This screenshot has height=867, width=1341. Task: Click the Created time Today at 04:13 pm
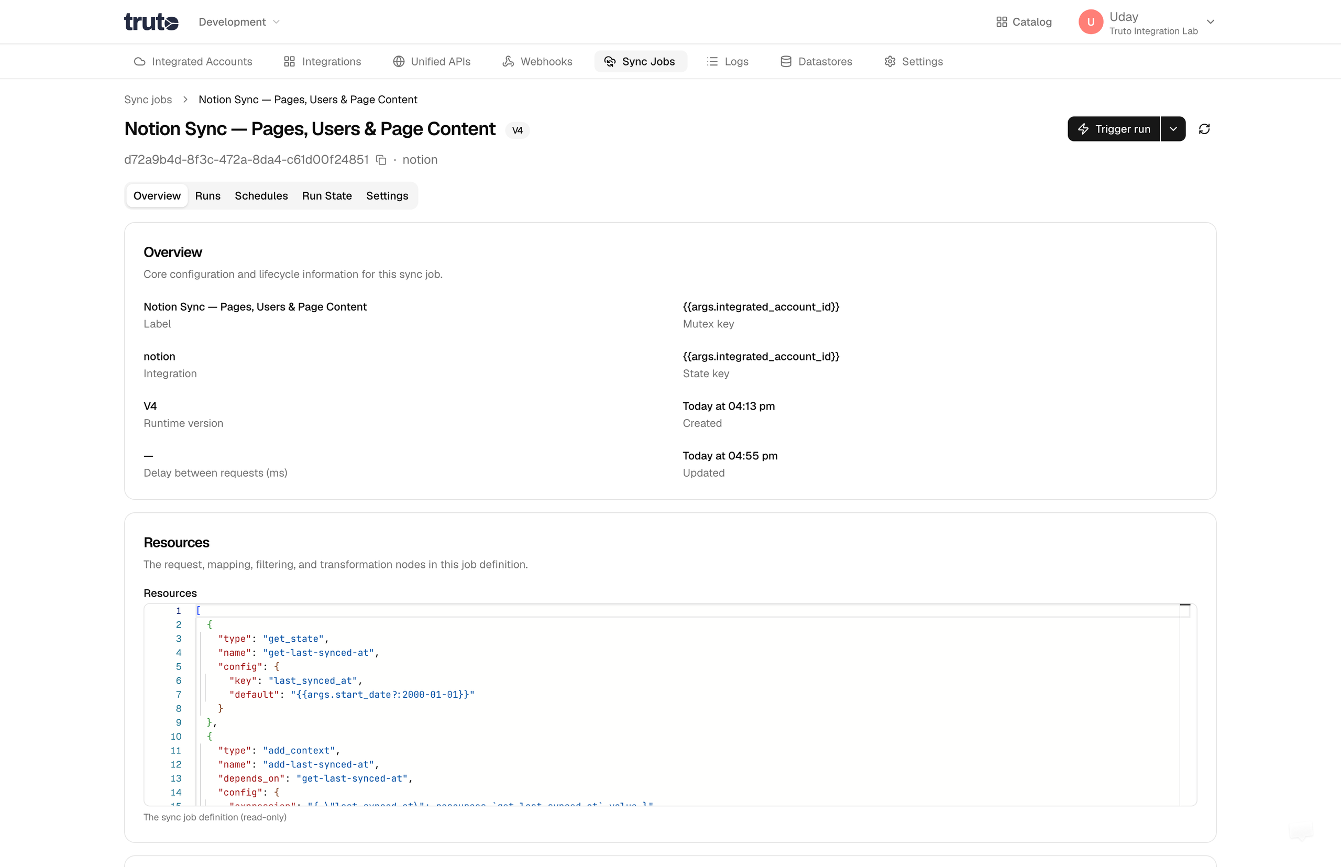point(729,406)
